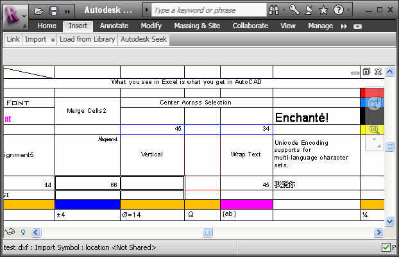Open the View ribbon tab
The image size is (399, 257).
pyautogui.click(x=288, y=26)
